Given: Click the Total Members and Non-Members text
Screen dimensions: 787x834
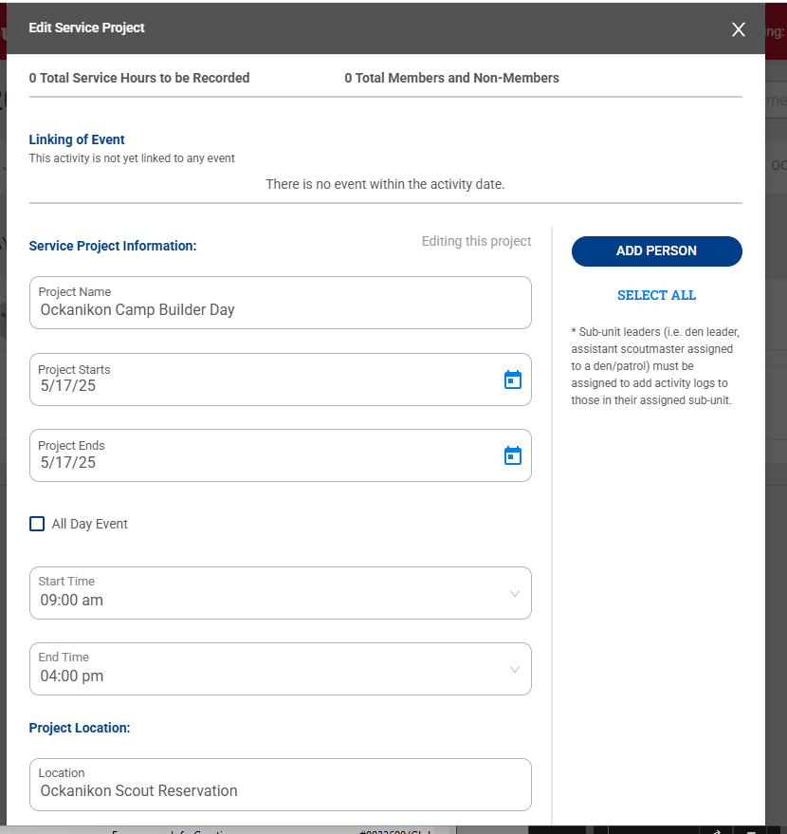Looking at the screenshot, I should 451,78.
